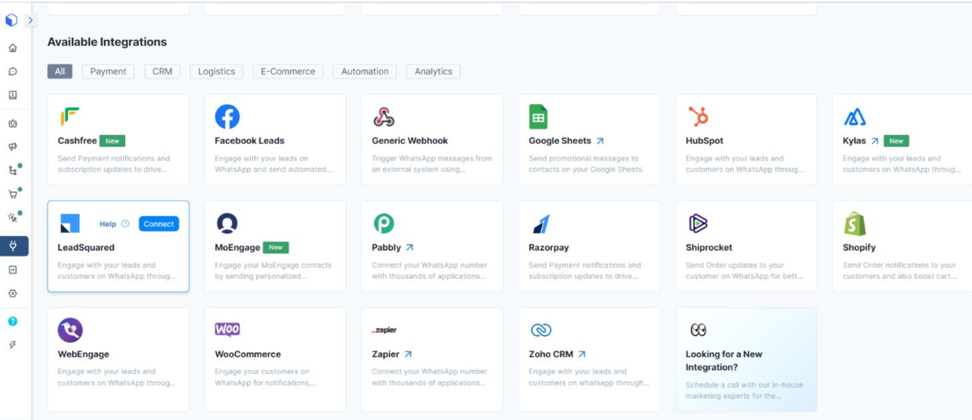972x420 pixels.
Task: Open the click-tracking cursor sidebar icon
Action: coord(13,218)
